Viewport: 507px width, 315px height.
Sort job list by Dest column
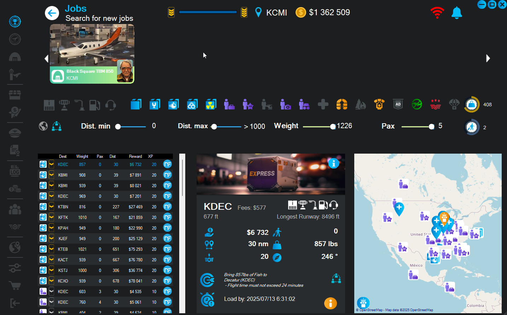(63, 156)
